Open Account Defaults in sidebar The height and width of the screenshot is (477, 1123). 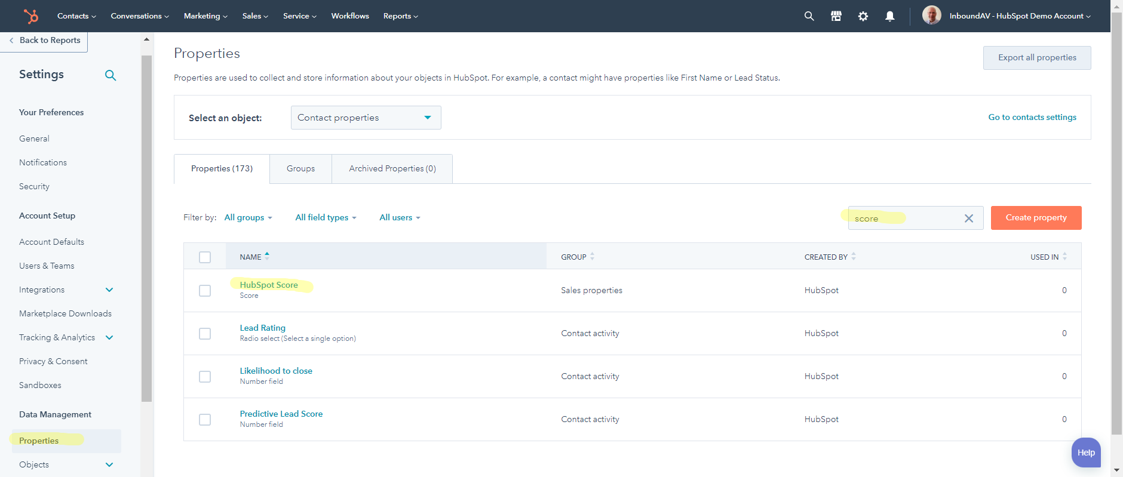[51, 242]
